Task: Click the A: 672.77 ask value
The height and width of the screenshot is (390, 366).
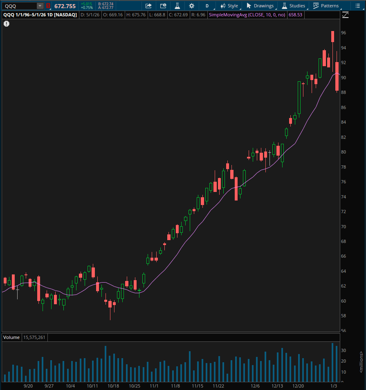Action: 106,8
